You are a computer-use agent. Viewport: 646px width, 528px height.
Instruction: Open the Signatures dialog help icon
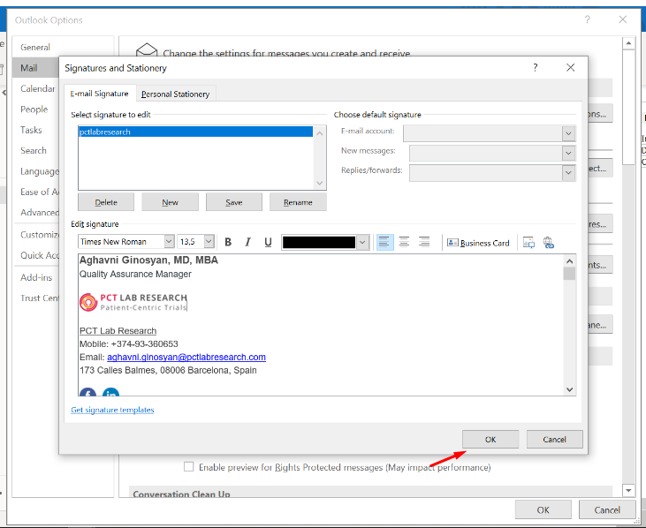[535, 68]
